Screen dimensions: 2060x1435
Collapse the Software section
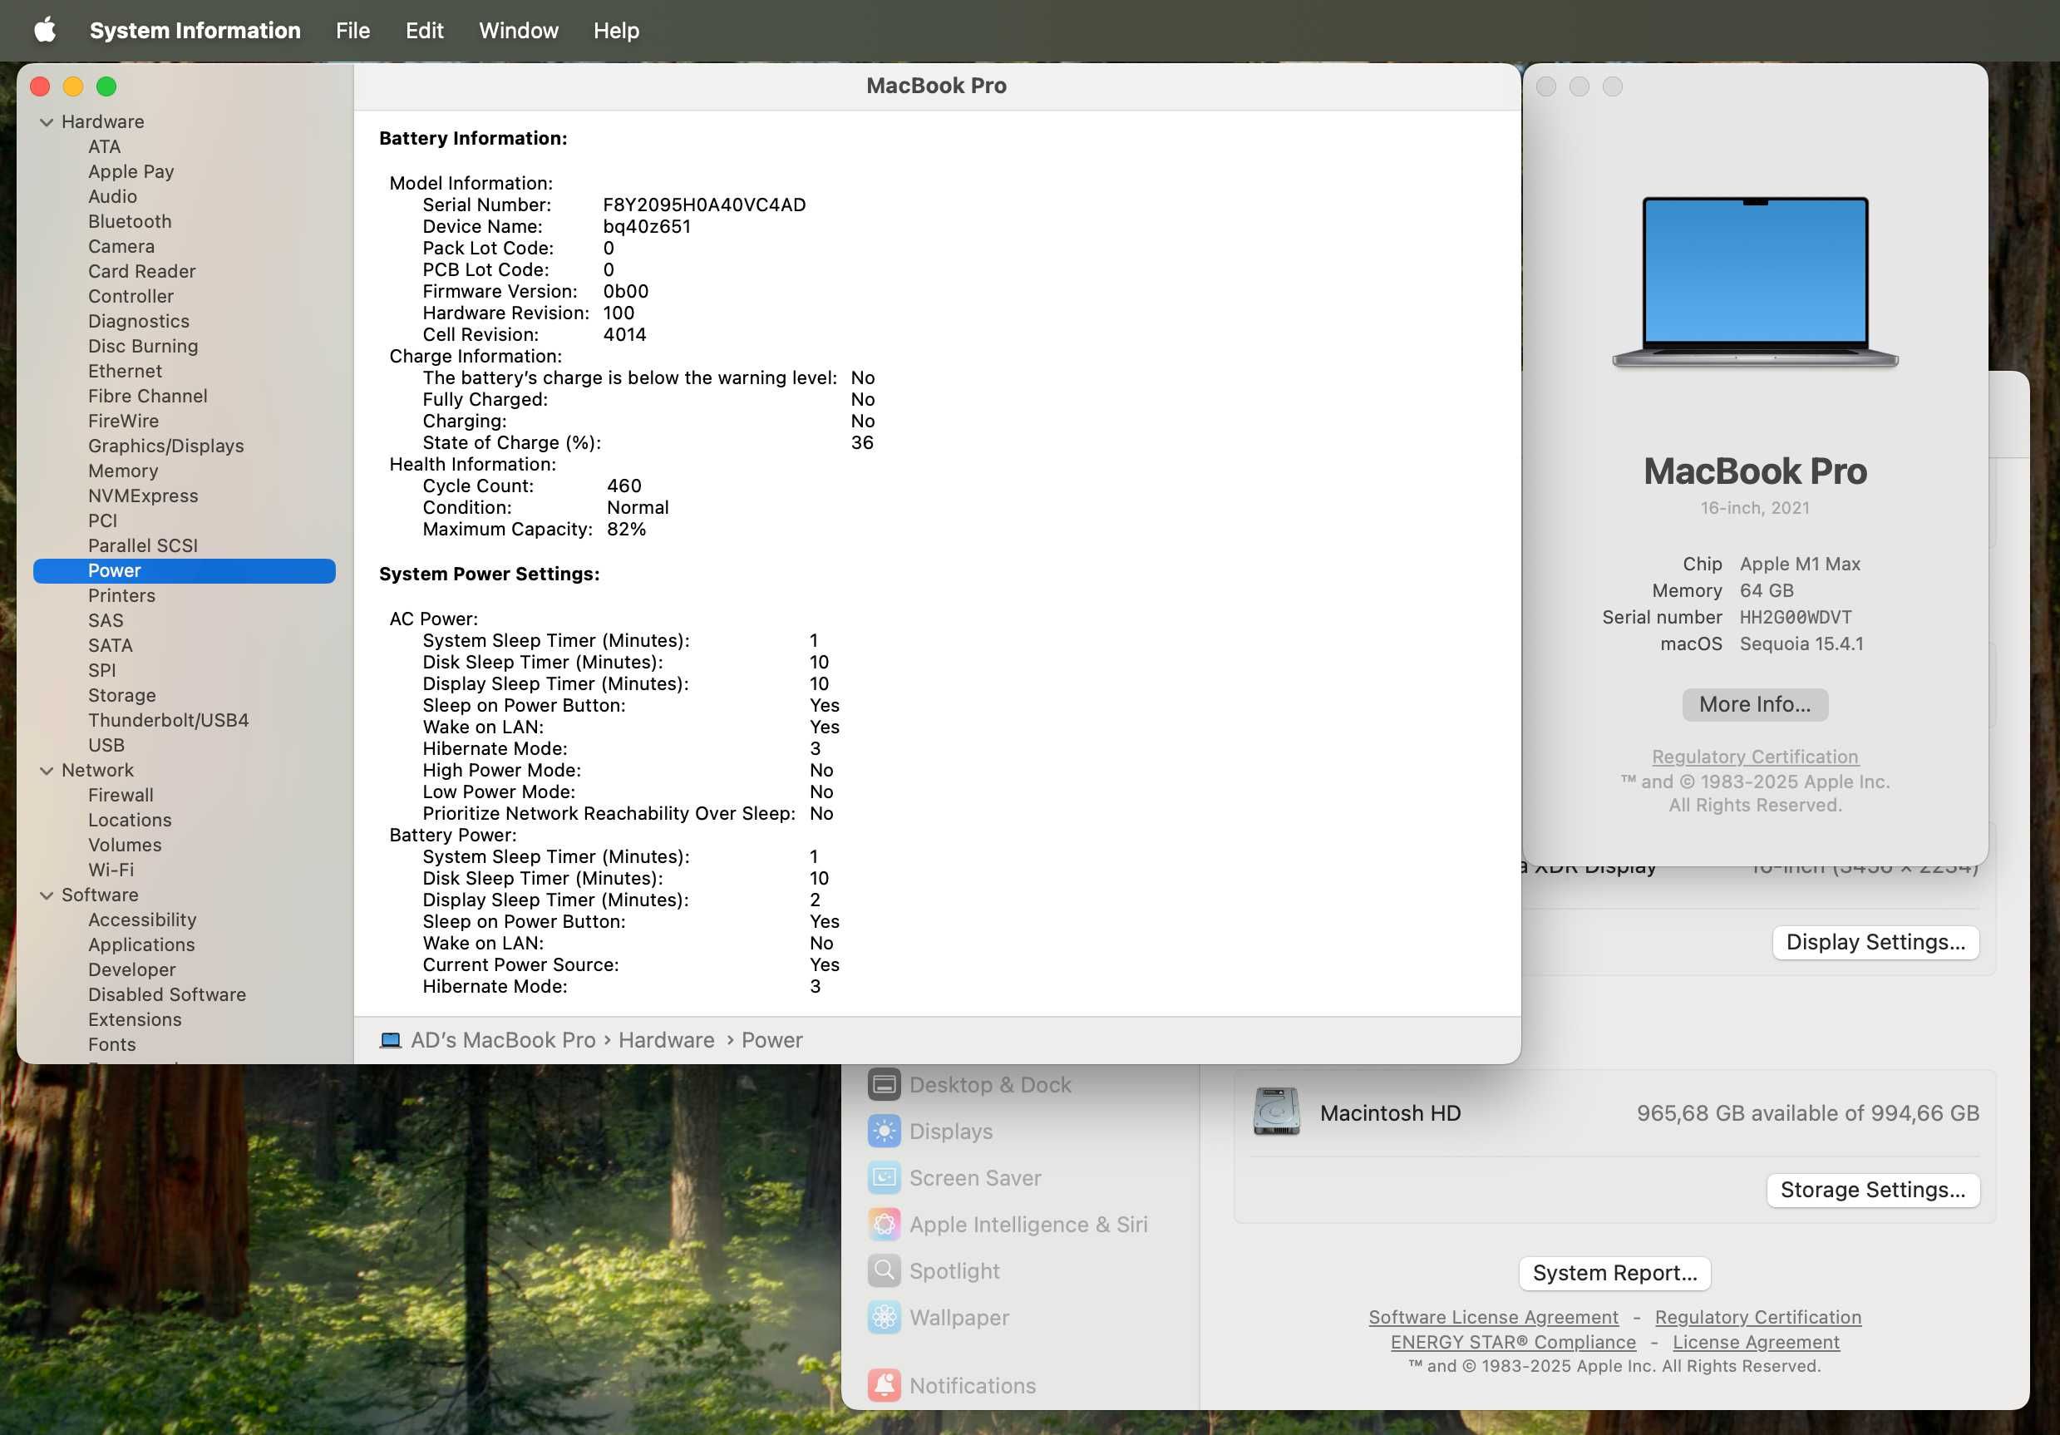pos(47,895)
